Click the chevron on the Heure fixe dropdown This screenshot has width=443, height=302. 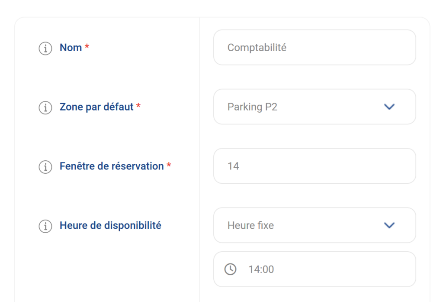click(x=389, y=225)
